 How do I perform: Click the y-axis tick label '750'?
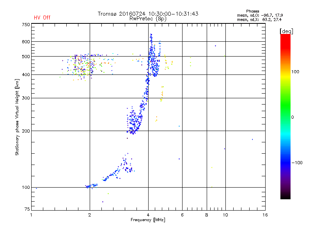(x=26, y=25)
